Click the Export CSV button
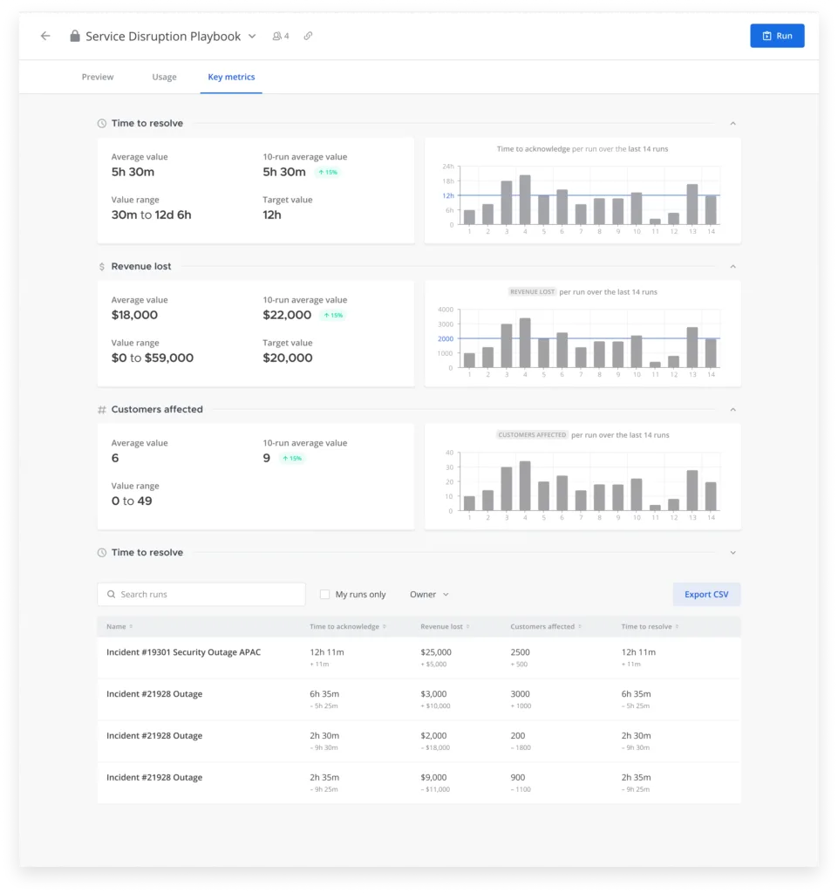Image resolution: width=838 pixels, height=893 pixels. (706, 594)
